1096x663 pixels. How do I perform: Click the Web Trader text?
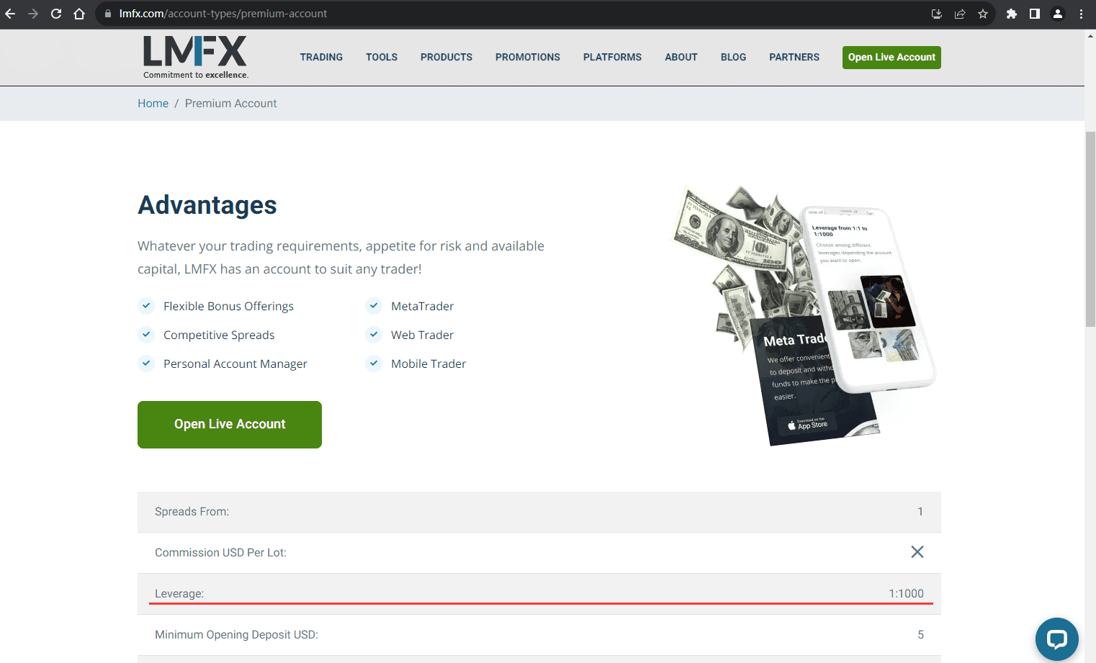423,335
